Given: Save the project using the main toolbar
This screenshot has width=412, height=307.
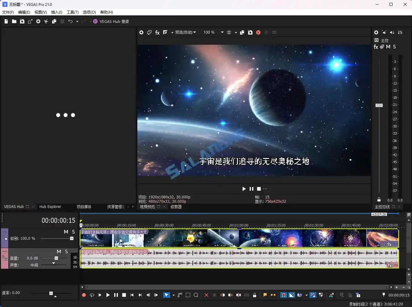Looking at the screenshot, I should point(22,21).
